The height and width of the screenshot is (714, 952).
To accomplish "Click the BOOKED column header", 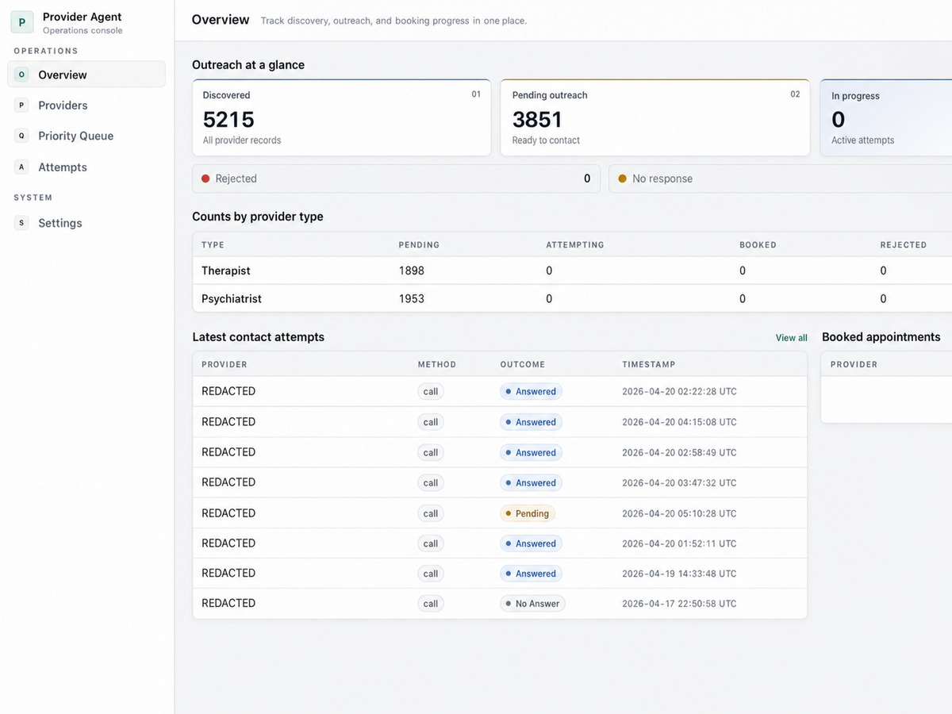I will pos(758,245).
